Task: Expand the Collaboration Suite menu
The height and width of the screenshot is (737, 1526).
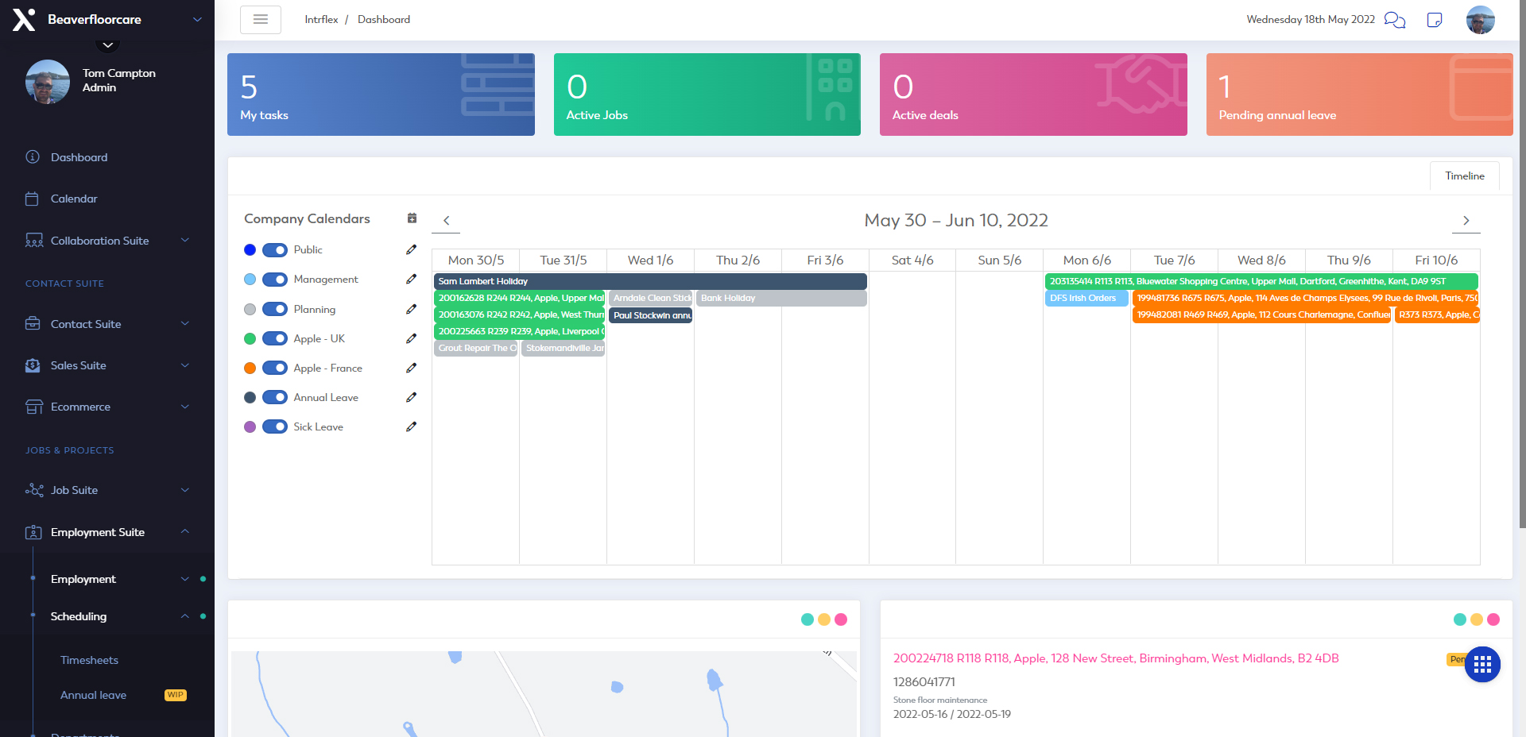Action: [107, 241]
